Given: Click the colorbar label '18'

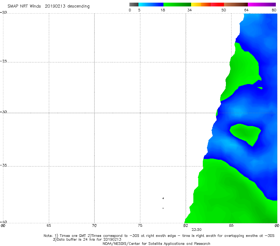Looking at the screenshot, I should tap(163, 10).
